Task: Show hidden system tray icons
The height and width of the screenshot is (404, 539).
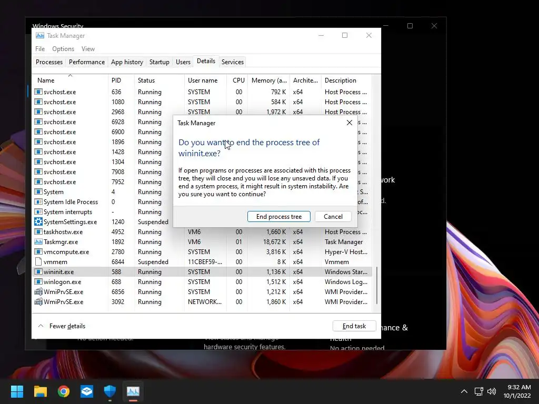Action: pos(464,391)
